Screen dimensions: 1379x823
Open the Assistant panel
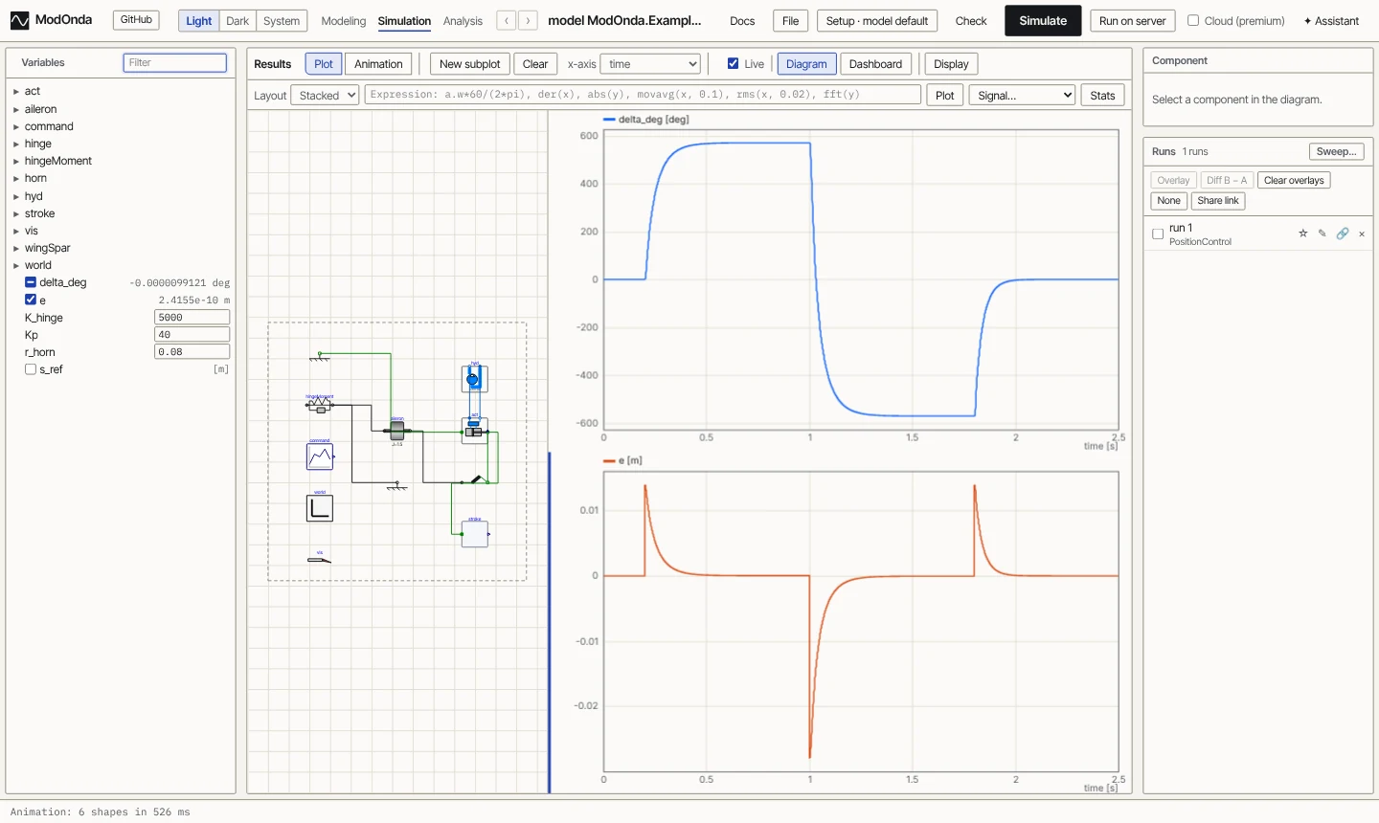pyautogui.click(x=1331, y=21)
